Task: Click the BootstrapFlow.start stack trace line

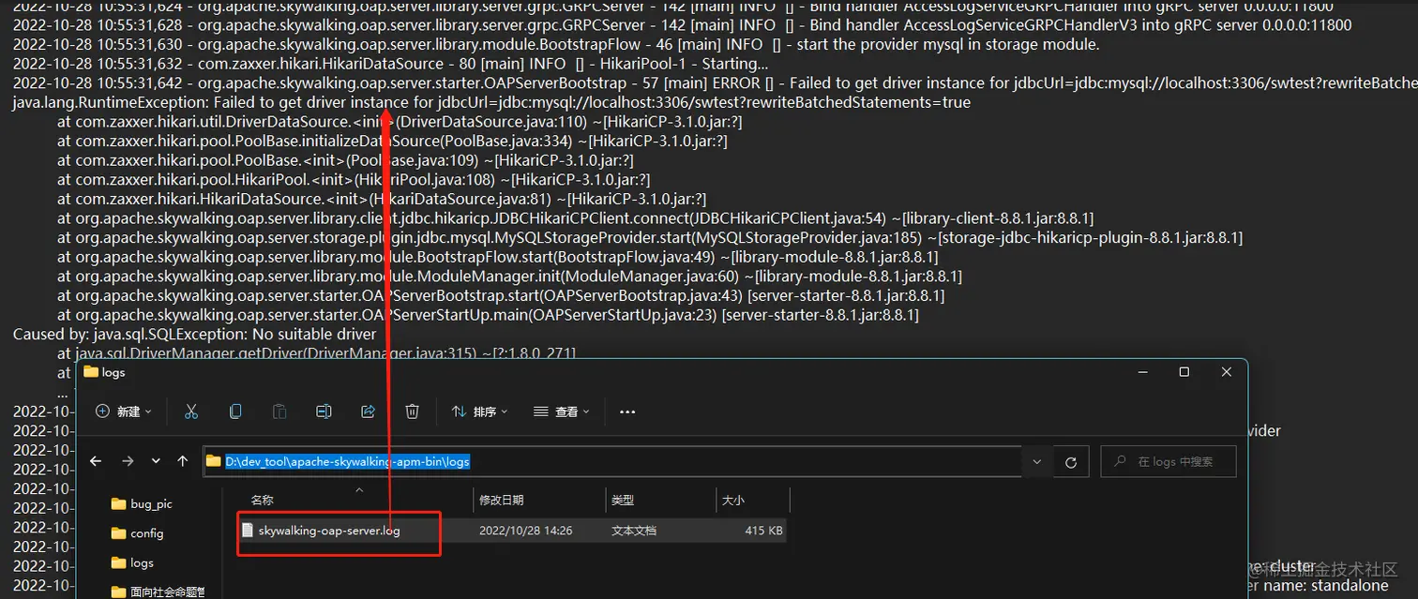Action: click(497, 257)
